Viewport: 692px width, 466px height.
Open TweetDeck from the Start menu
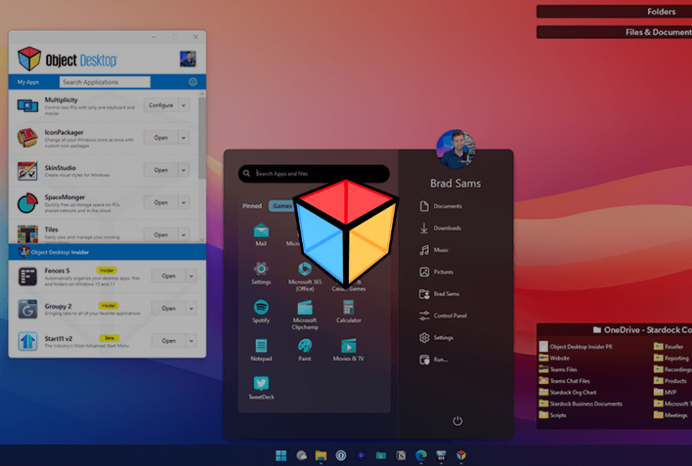coord(261,388)
